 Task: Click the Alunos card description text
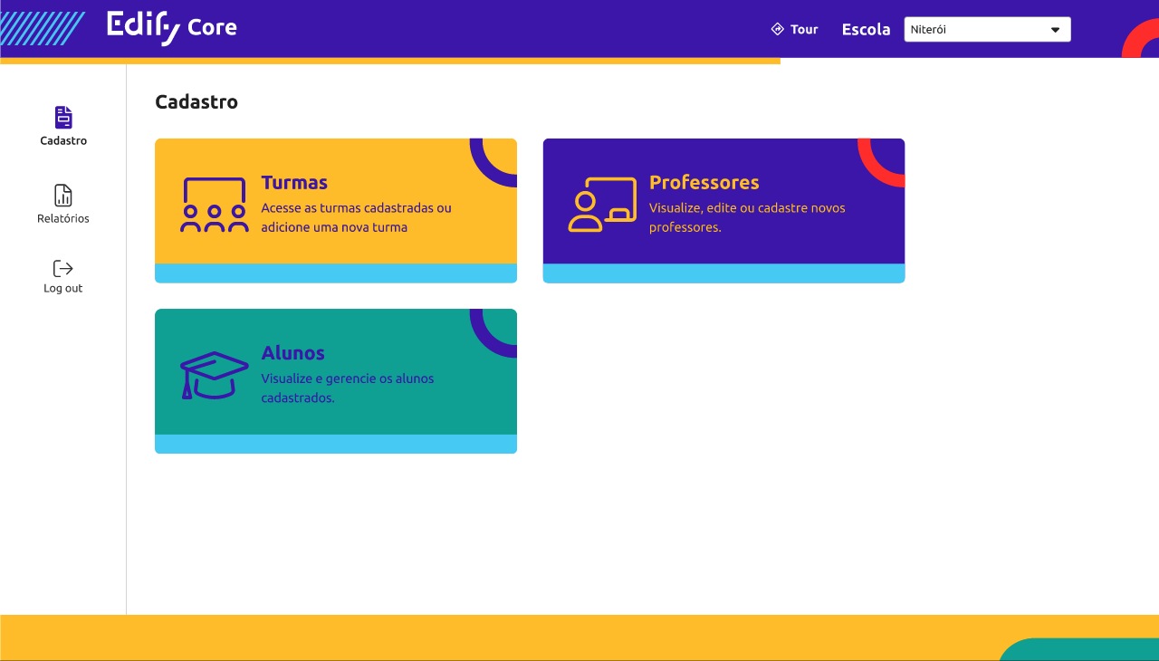(x=348, y=388)
